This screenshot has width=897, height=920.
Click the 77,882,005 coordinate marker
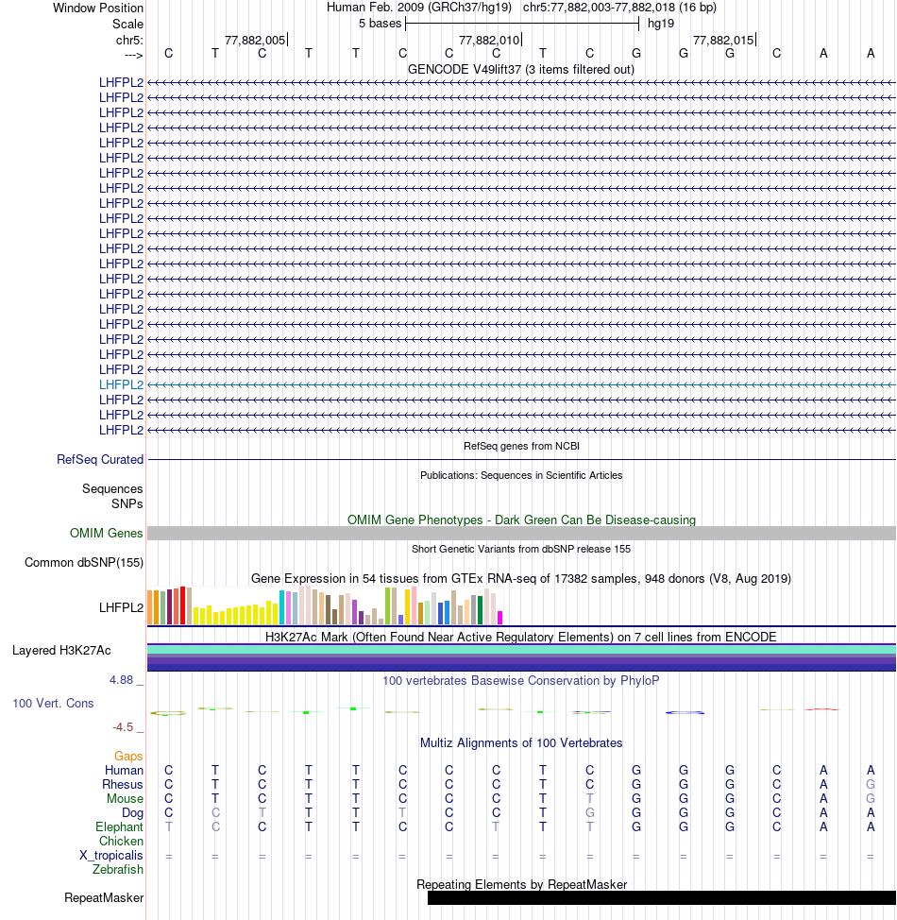256,40
